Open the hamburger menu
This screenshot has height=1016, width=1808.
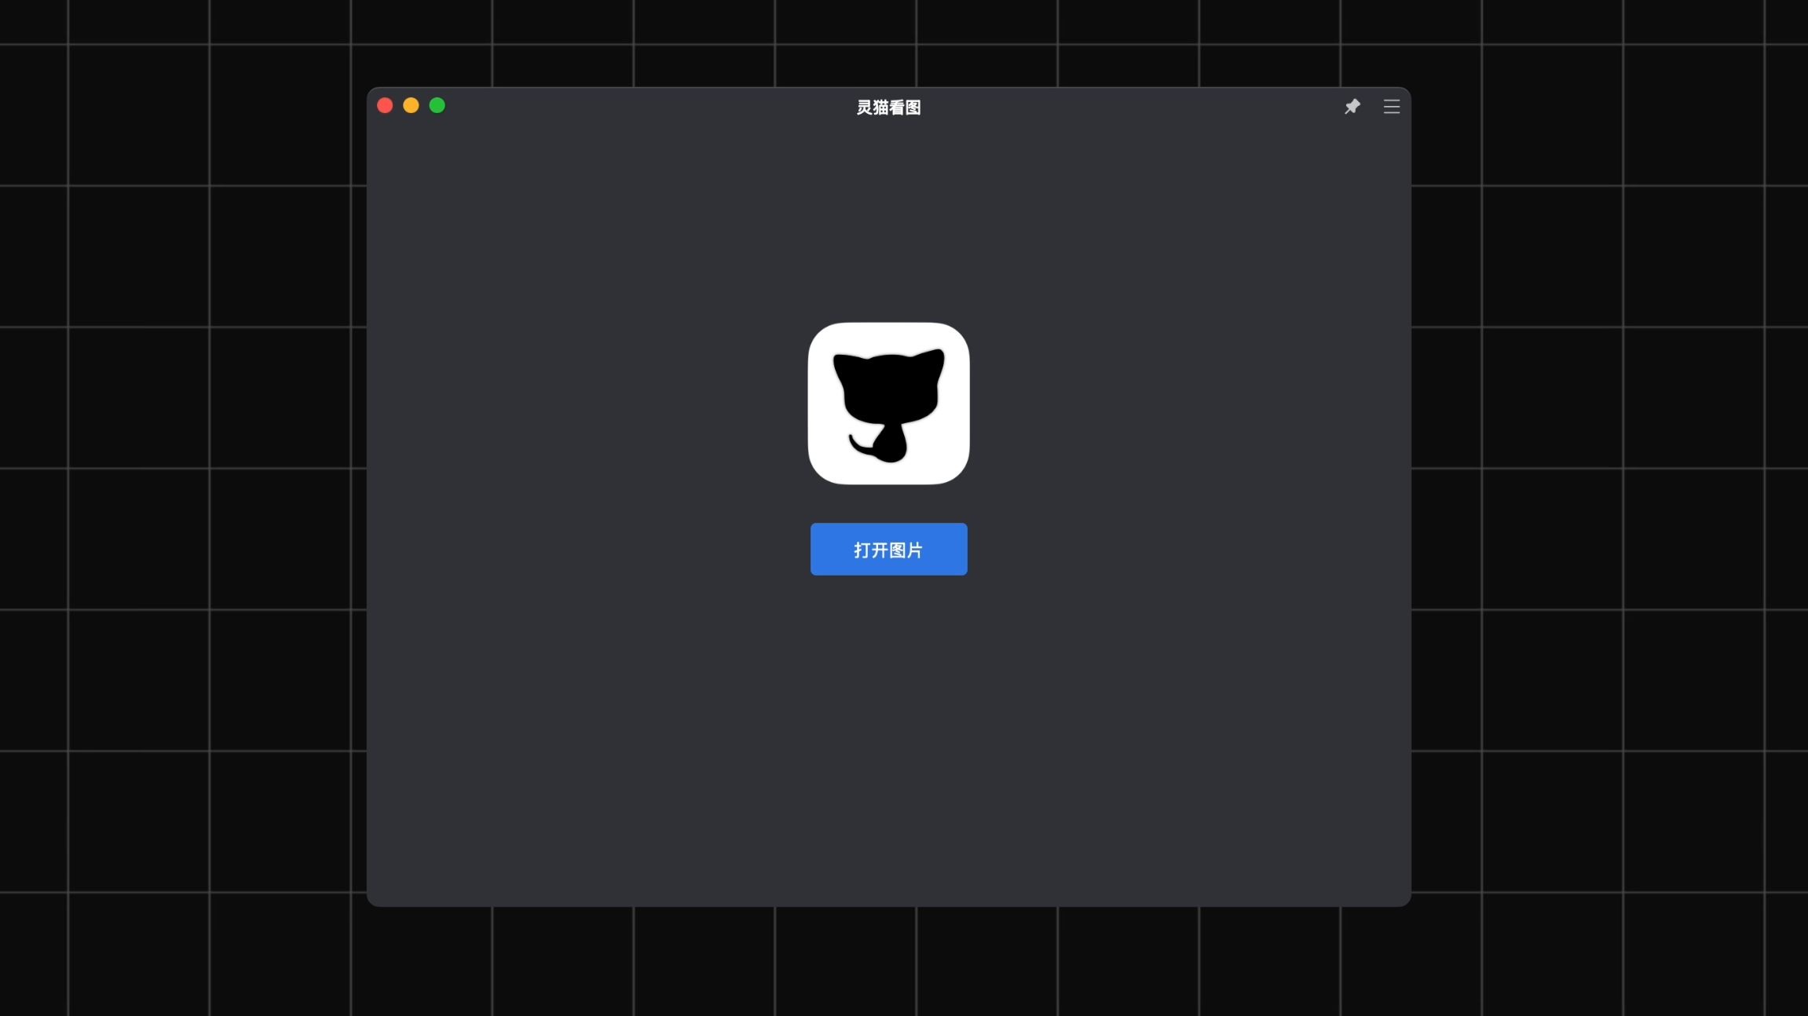tap(1391, 107)
